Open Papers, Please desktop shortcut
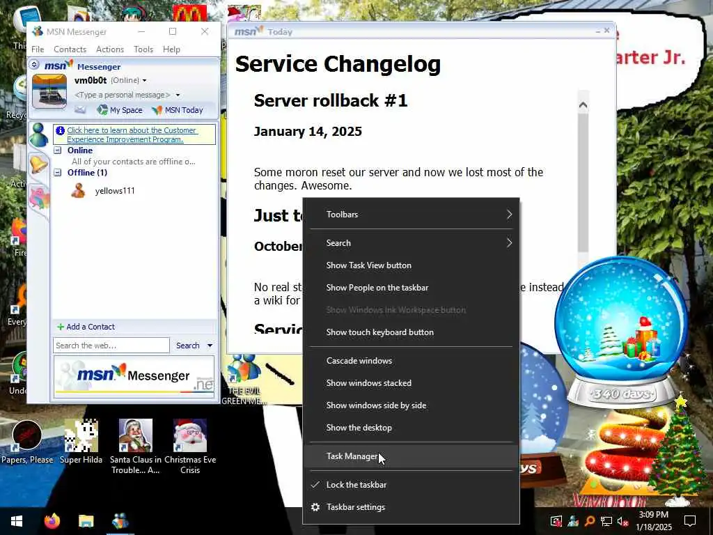 pos(27,442)
